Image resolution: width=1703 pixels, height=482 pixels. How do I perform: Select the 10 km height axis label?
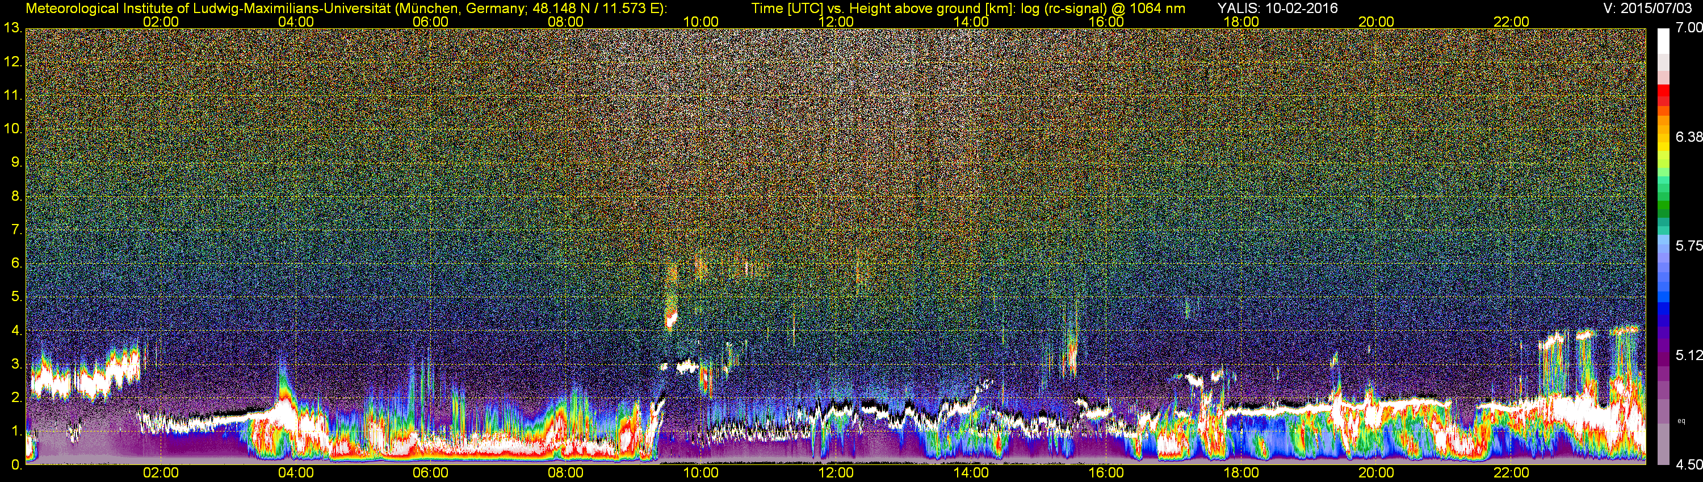coord(12,129)
